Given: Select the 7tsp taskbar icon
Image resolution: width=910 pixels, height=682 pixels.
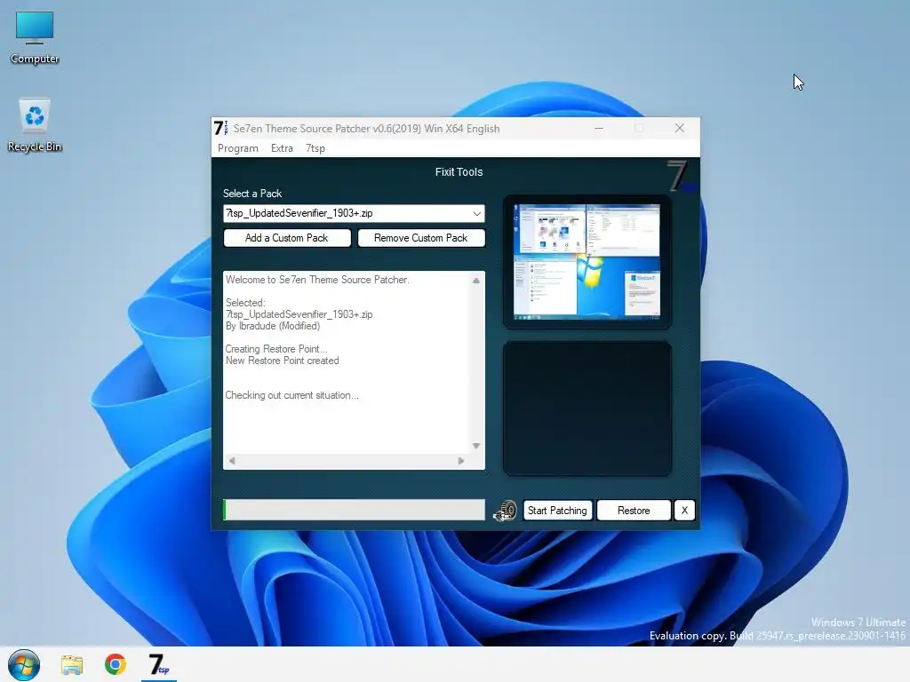Looking at the screenshot, I should (158, 664).
